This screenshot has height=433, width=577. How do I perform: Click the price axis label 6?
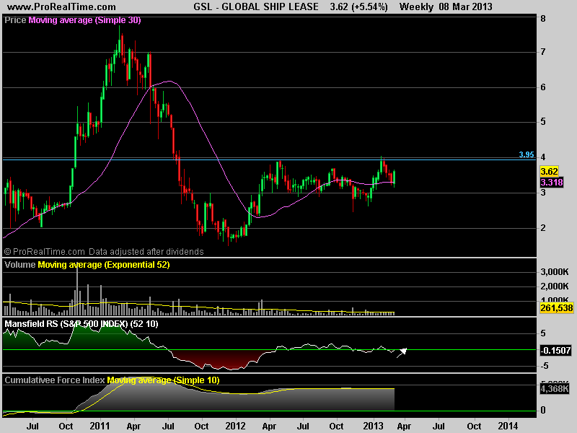543,87
